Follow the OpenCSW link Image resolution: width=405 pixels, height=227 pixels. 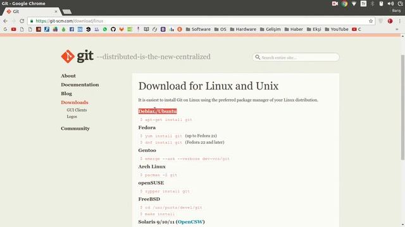click(190, 222)
